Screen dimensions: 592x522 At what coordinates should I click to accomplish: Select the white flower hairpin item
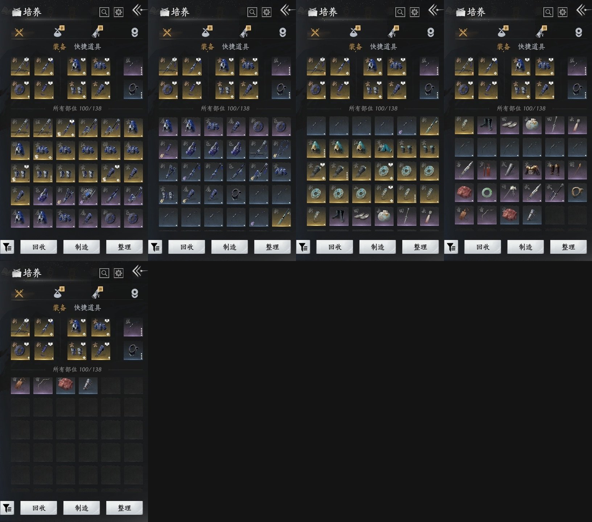pos(509,193)
